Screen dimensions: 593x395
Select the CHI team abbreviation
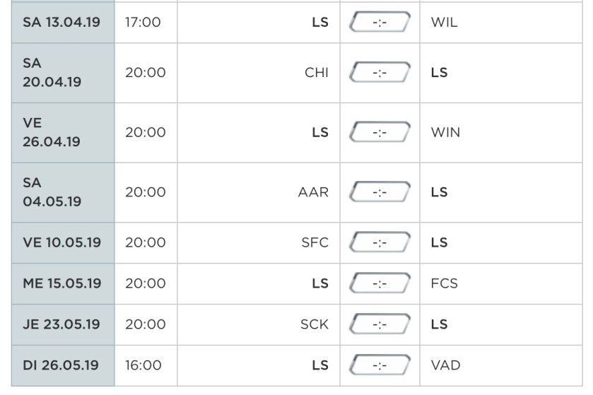click(317, 73)
